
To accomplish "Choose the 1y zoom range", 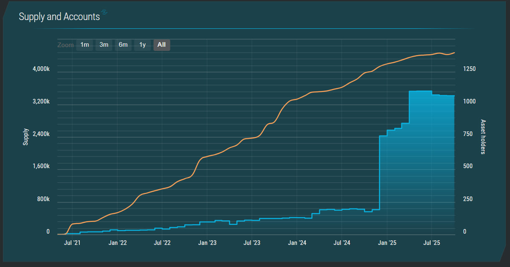I will tap(142, 45).
